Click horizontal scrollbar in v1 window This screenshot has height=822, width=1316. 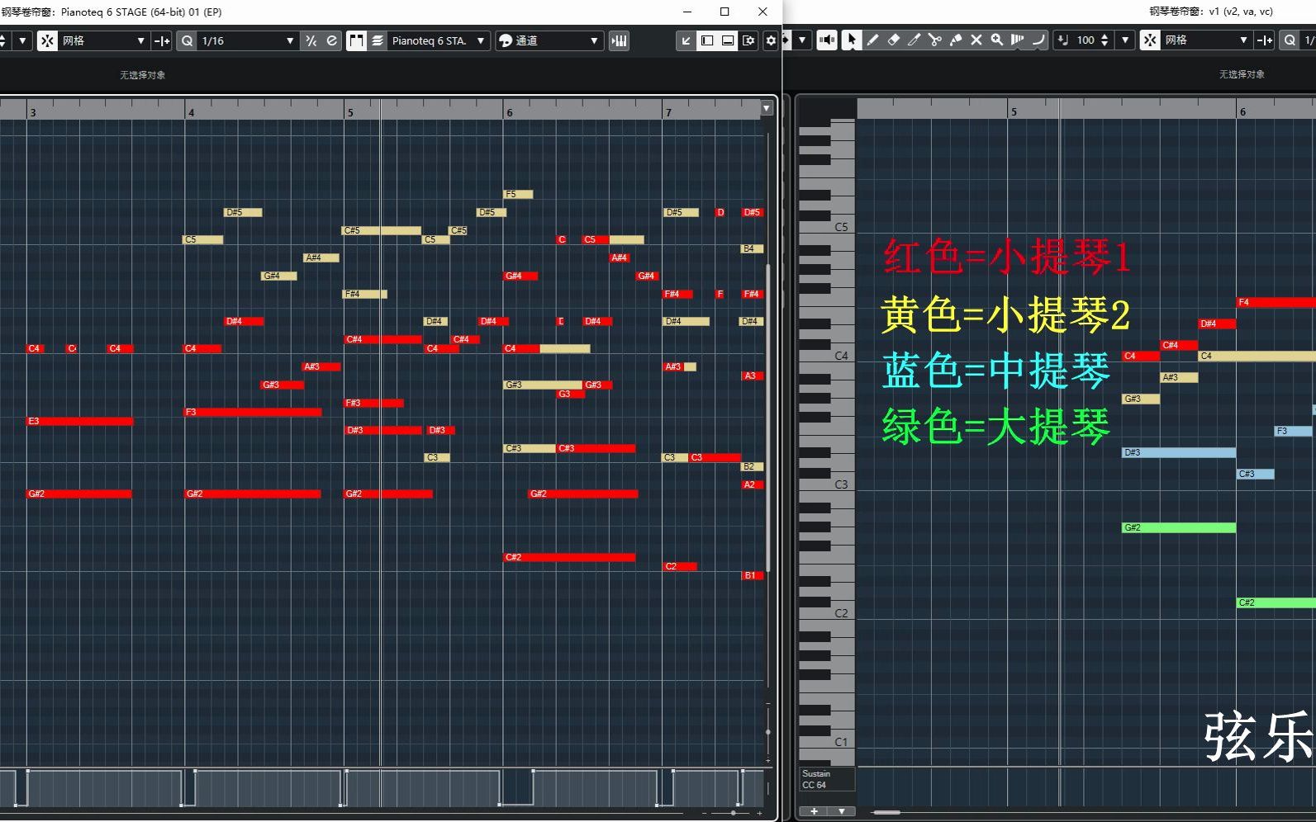pos(886,813)
